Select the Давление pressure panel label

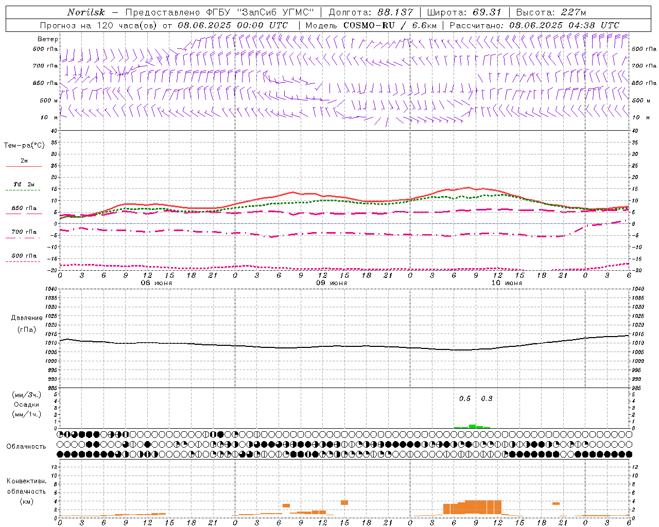27,318
